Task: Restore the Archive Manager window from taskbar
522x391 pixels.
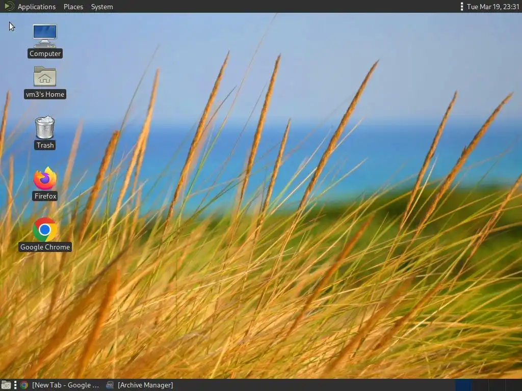Action: click(140, 385)
